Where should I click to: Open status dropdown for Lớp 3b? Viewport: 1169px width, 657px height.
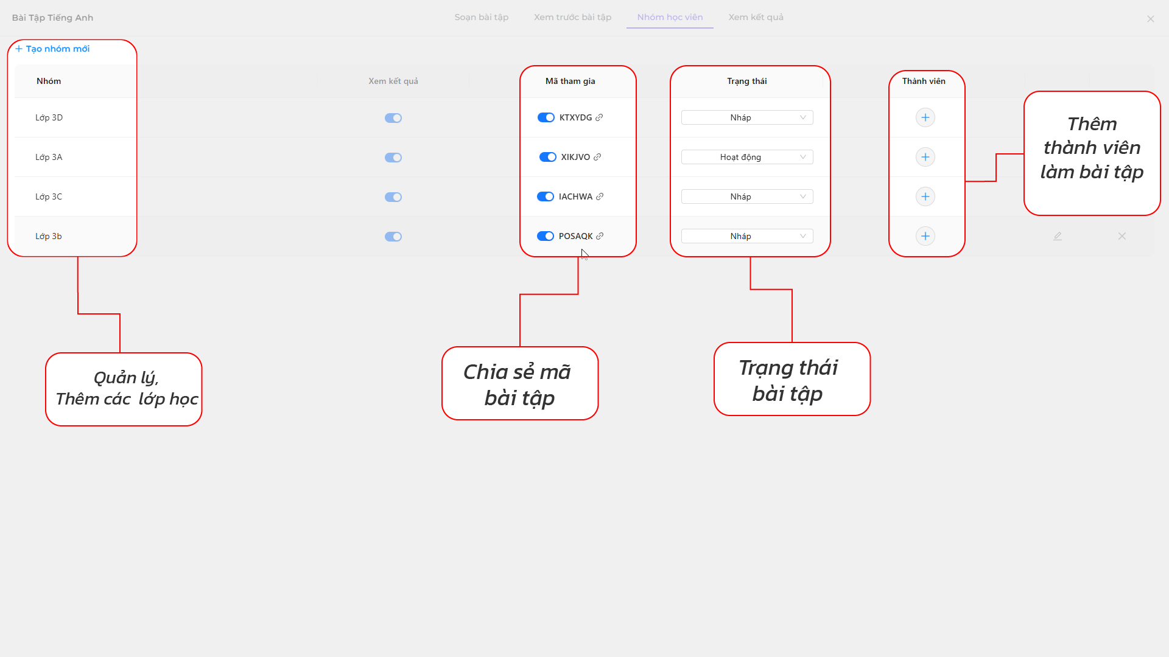(746, 236)
